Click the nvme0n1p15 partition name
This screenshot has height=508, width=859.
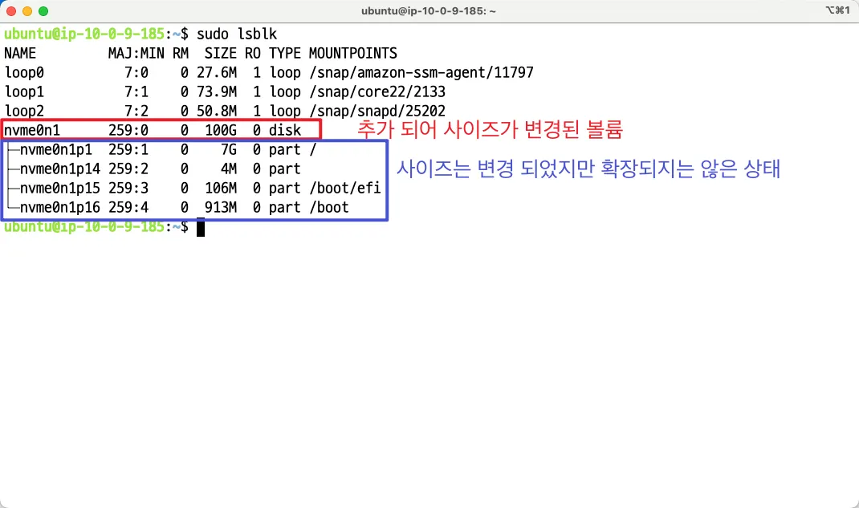(60, 189)
